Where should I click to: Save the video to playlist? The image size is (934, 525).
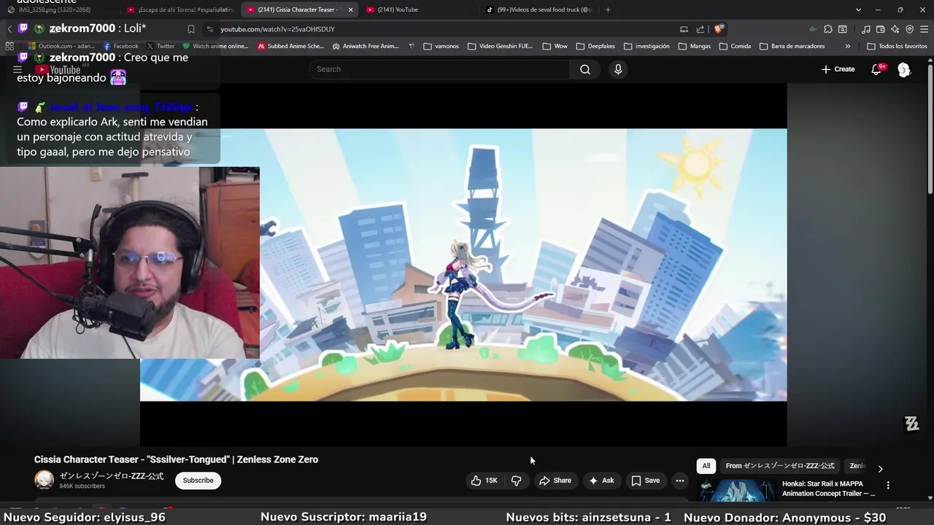coord(645,481)
